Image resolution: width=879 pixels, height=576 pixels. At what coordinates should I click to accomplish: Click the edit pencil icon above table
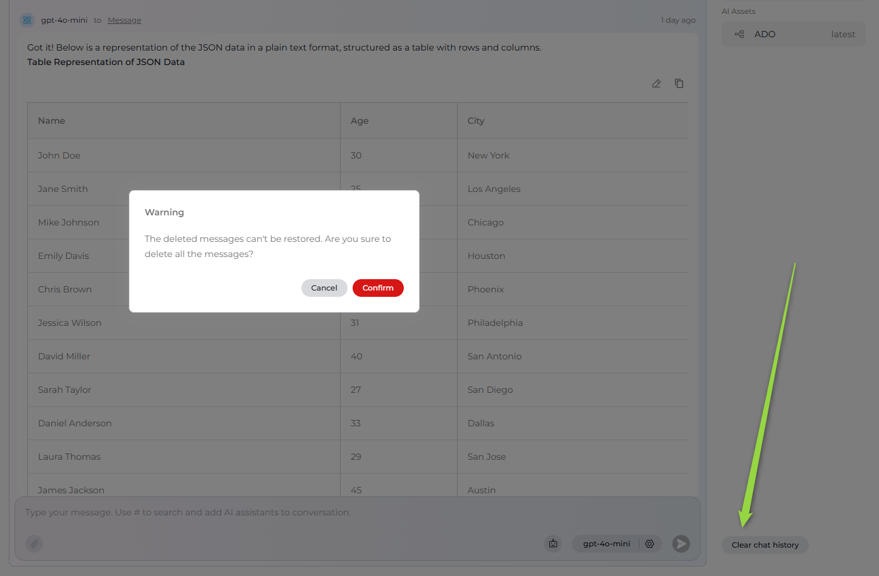(657, 83)
